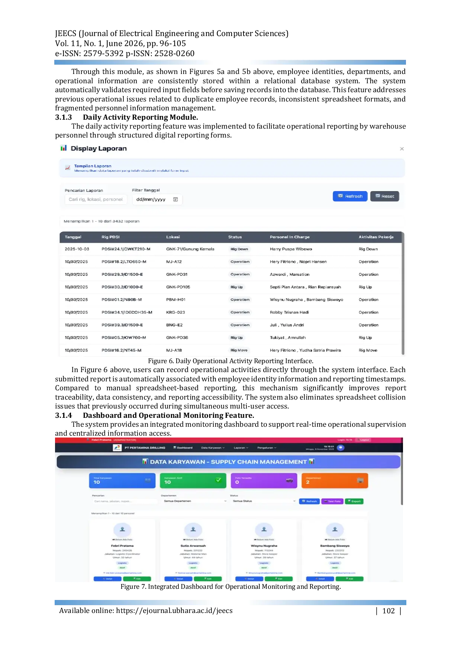Click the camera icon on Foto Tersedia card
Screen dimensions: 461x652
pyautogui.click(x=289, y=480)
